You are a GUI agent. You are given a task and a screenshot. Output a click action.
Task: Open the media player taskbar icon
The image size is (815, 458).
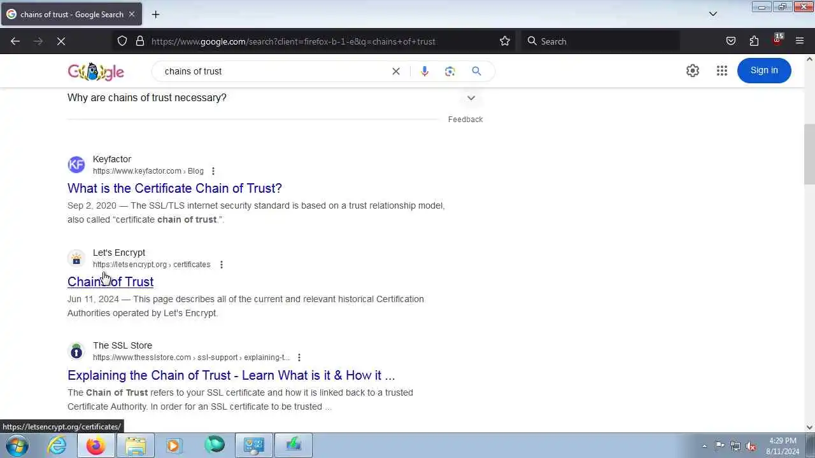coord(174,445)
